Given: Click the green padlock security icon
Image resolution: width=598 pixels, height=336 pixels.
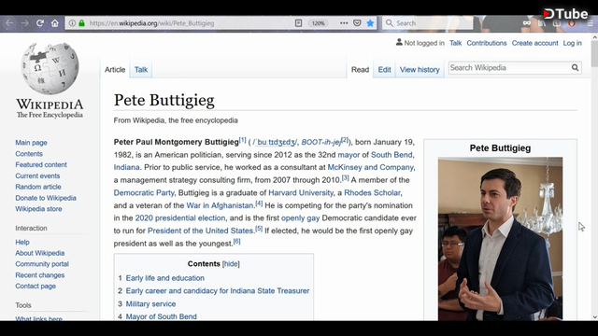Looking at the screenshot, I should coord(81,23).
